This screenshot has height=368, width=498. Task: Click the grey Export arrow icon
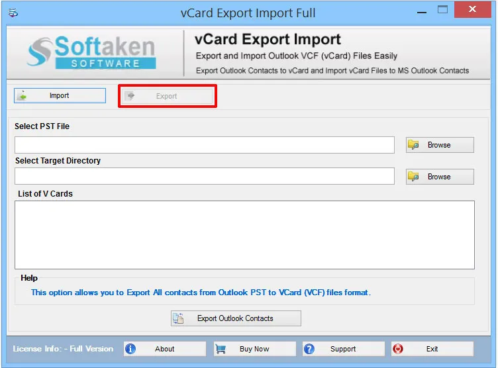tap(130, 95)
